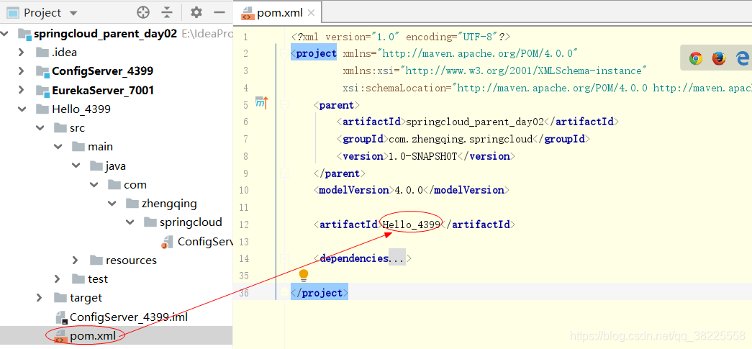Click the xsi:schemaLocation attribute line

pyautogui.click(x=547, y=89)
